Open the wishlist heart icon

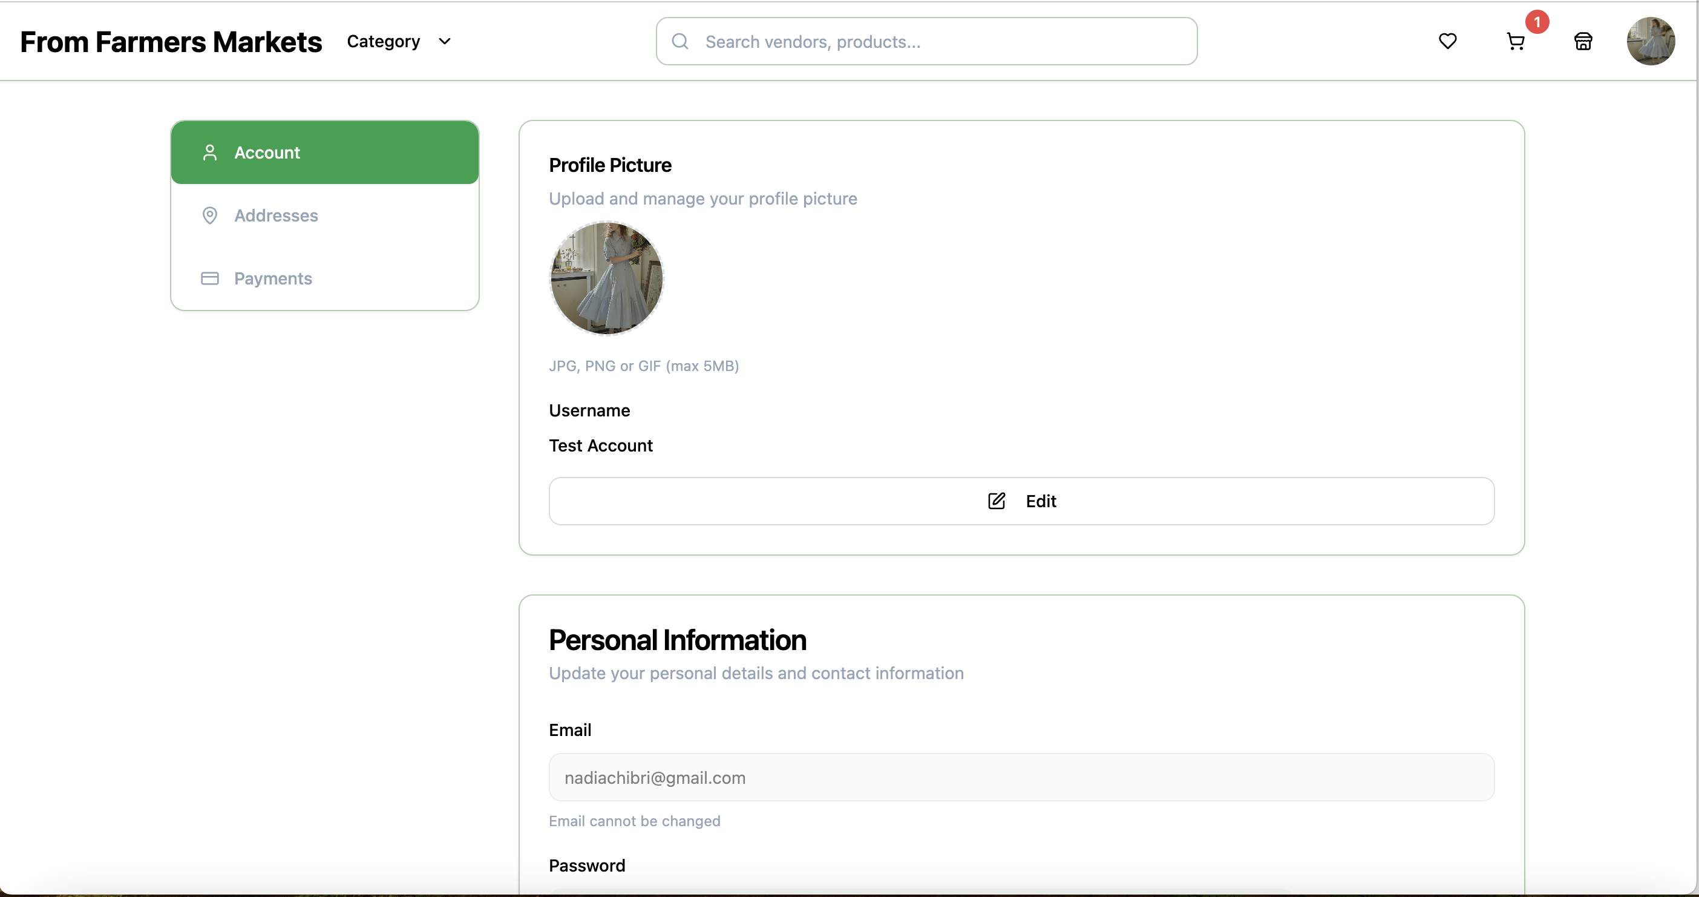tap(1447, 41)
